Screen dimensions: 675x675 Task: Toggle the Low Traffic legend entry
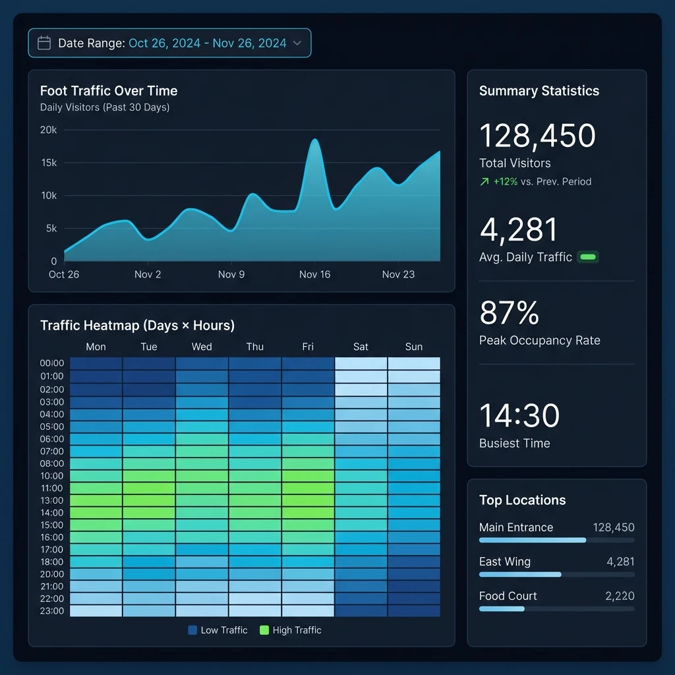coord(218,630)
